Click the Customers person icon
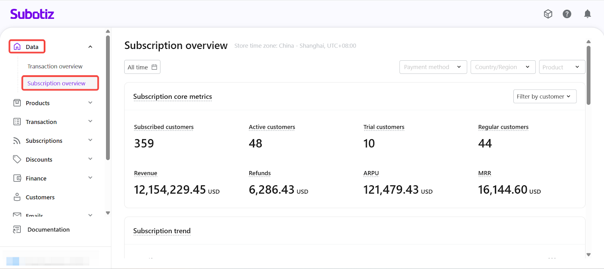604x269 pixels. [17, 197]
